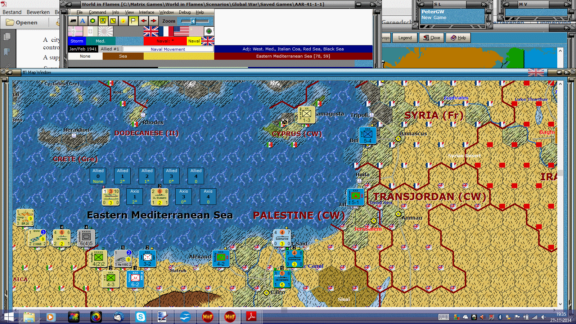Click the green circular target button
Viewport: 576px width, 324px height.
click(x=209, y=31)
